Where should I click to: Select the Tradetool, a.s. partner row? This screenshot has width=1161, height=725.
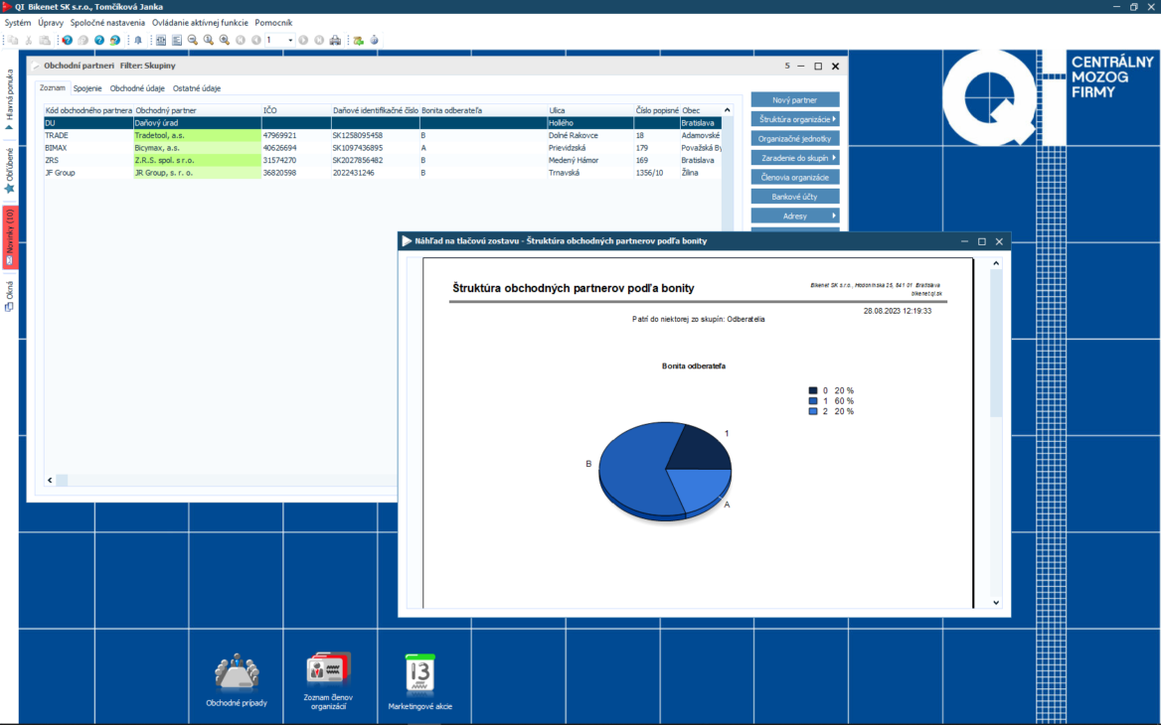pyautogui.click(x=159, y=135)
